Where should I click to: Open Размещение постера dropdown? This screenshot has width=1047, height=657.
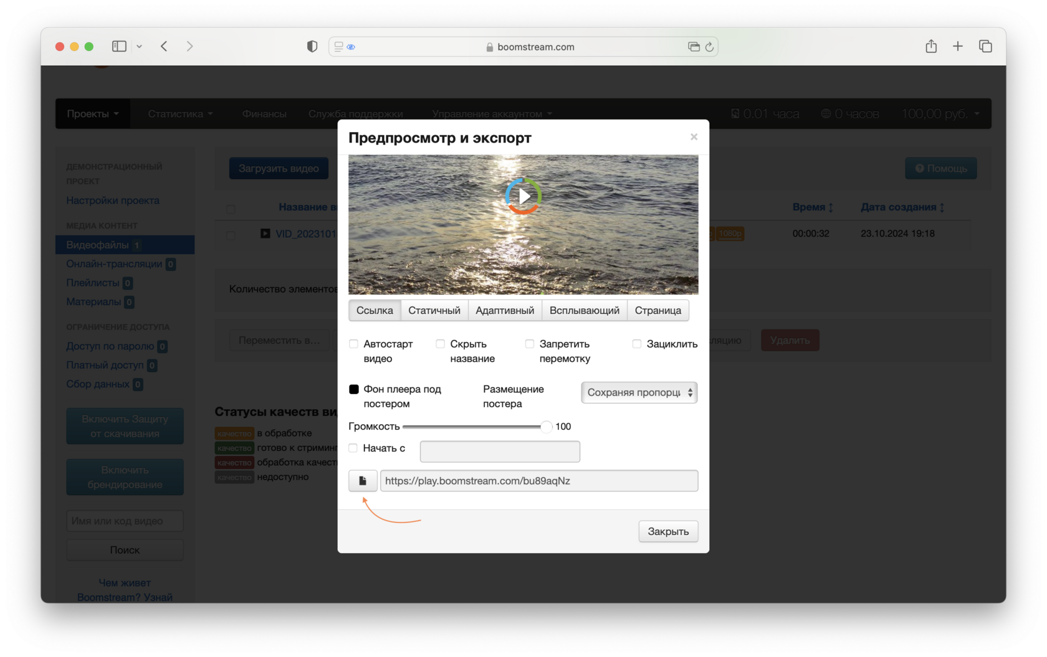[x=639, y=392]
